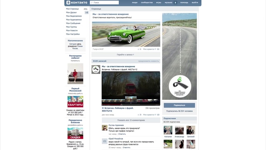266x150 pixels.
Task: Click Юрий Михайлов commenter name
Action: click(x=116, y=139)
